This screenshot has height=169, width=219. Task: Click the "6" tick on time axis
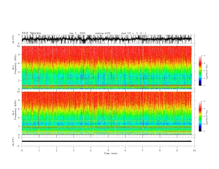(x=125, y=150)
